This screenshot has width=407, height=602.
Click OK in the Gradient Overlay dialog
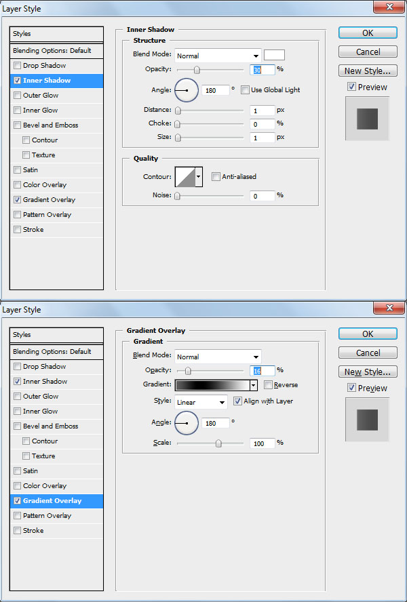click(368, 334)
